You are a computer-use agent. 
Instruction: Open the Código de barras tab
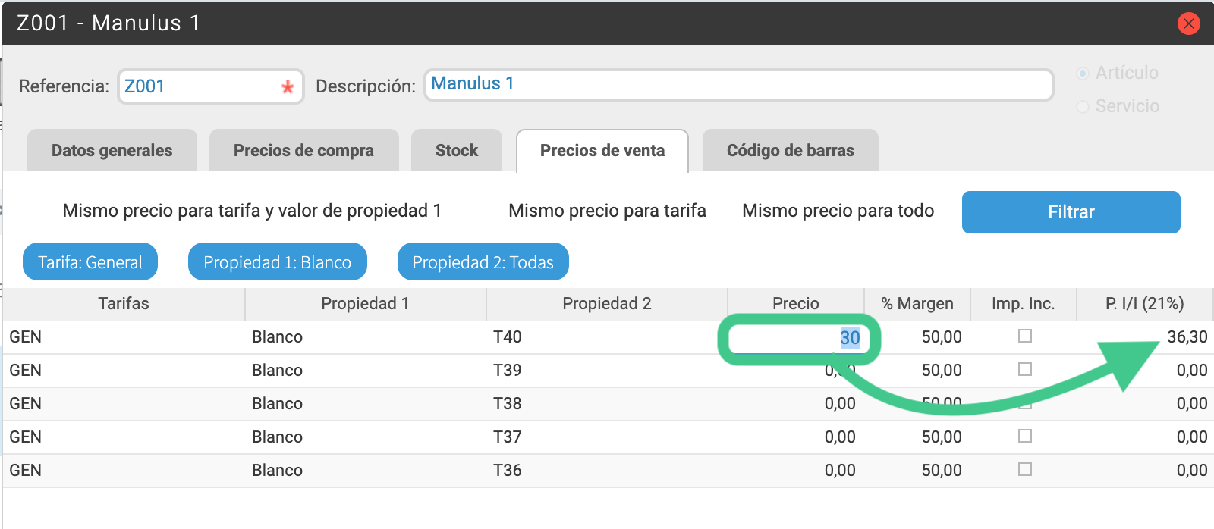pyautogui.click(x=791, y=150)
